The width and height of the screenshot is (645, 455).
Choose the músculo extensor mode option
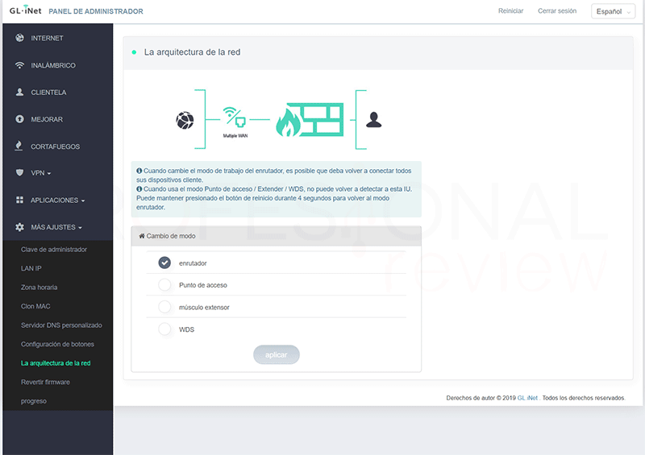click(x=164, y=307)
